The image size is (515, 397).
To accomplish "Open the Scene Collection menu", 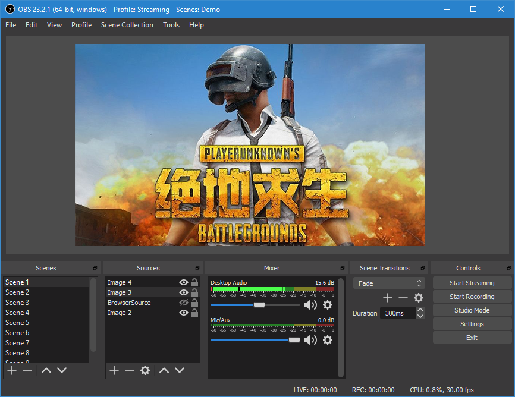I will click(x=127, y=25).
